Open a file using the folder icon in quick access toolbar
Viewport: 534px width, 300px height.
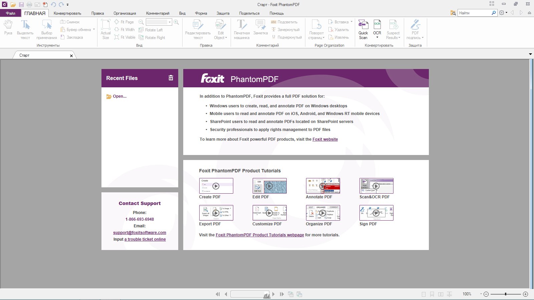pyautogui.click(x=13, y=5)
